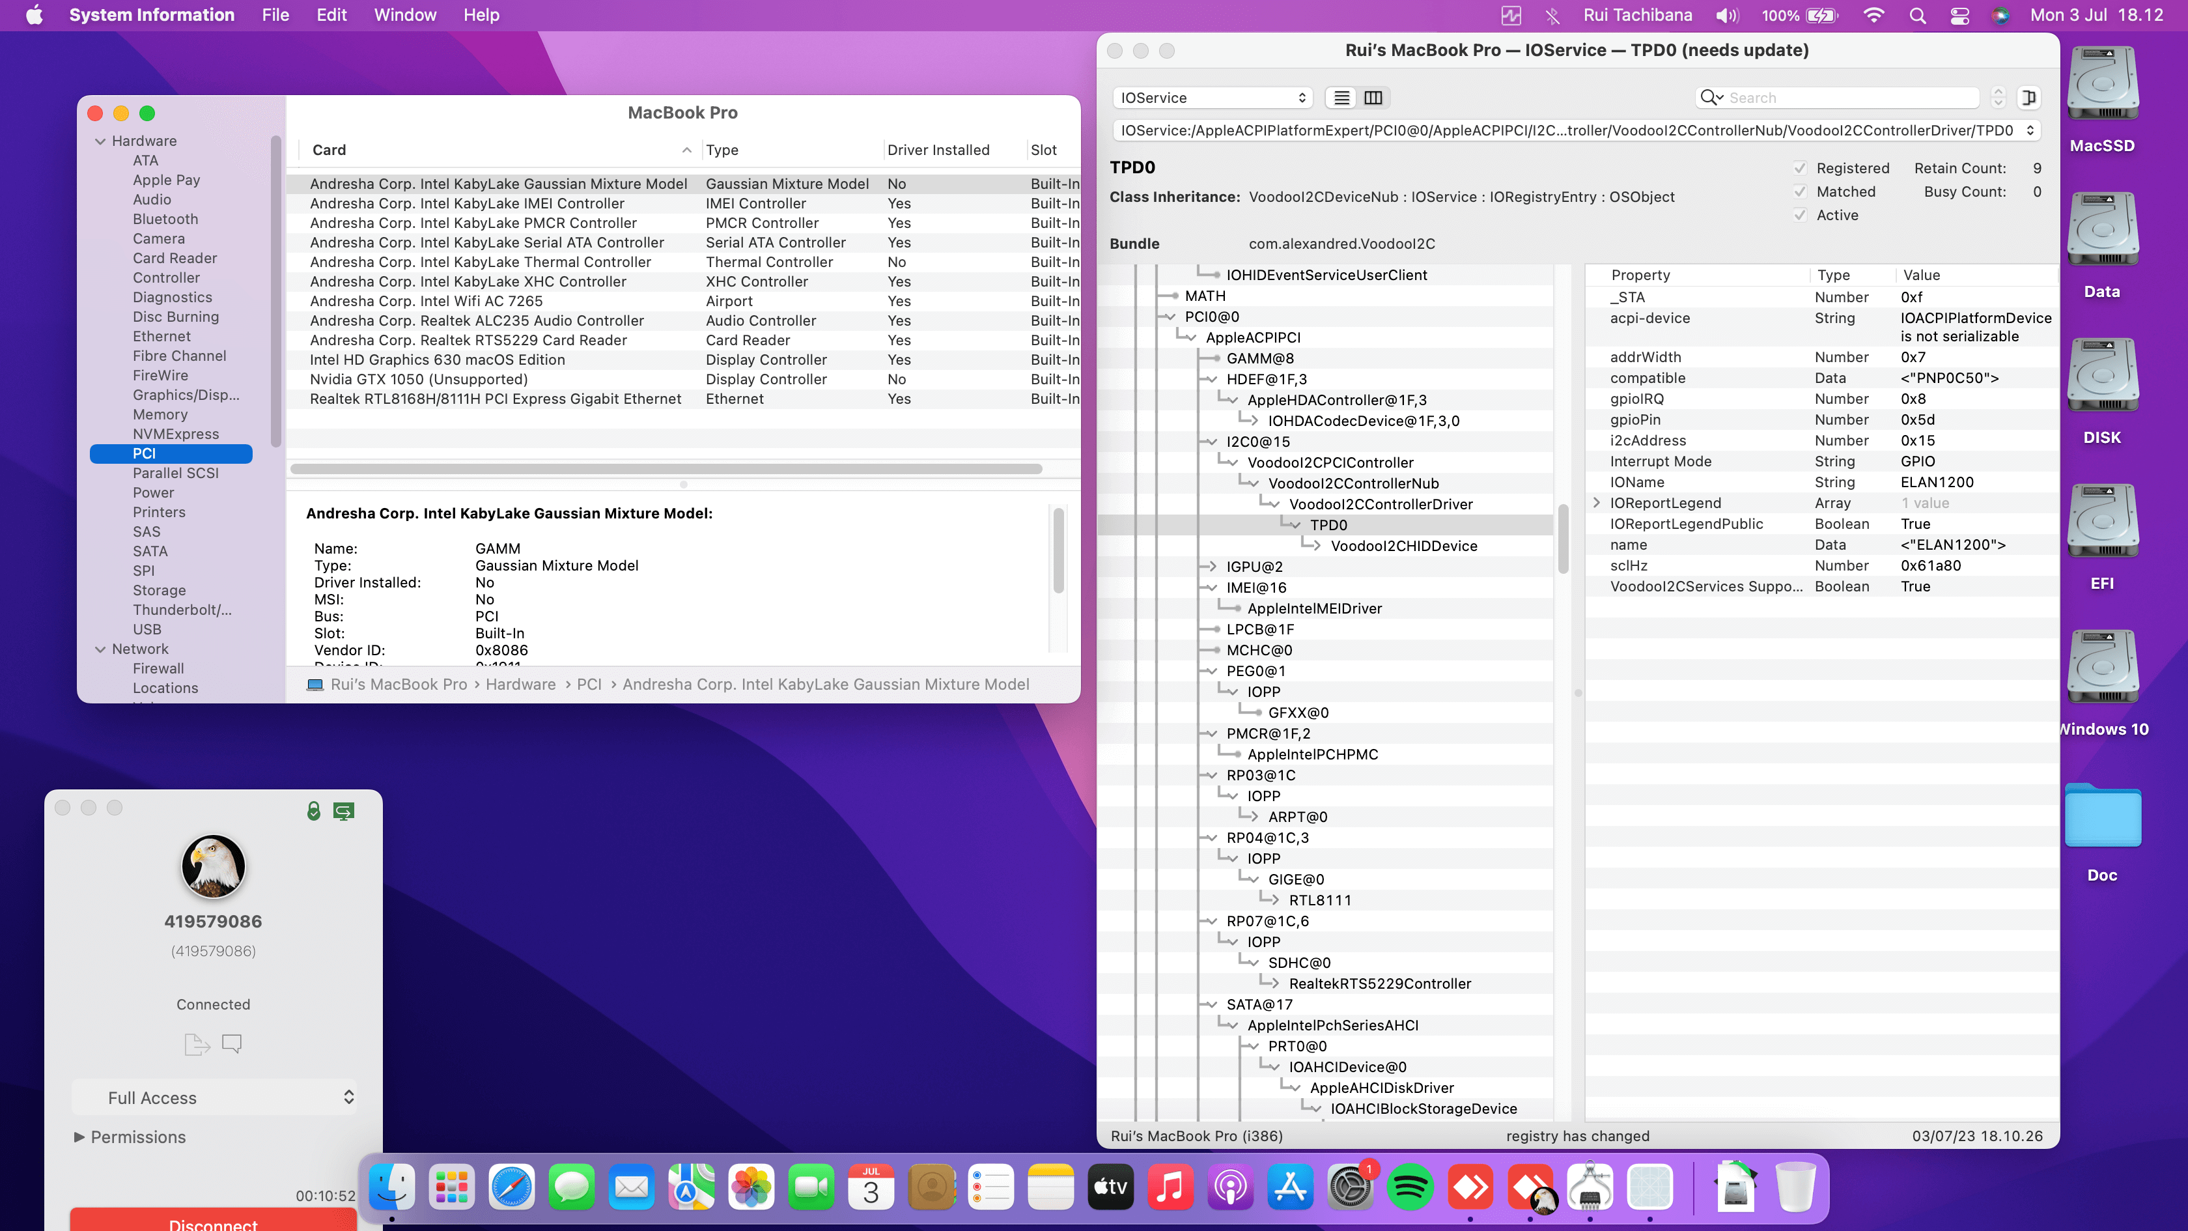Screen dimensions: 2188x1231
Task: Toggle the Matched checkbox
Action: click(x=1800, y=192)
